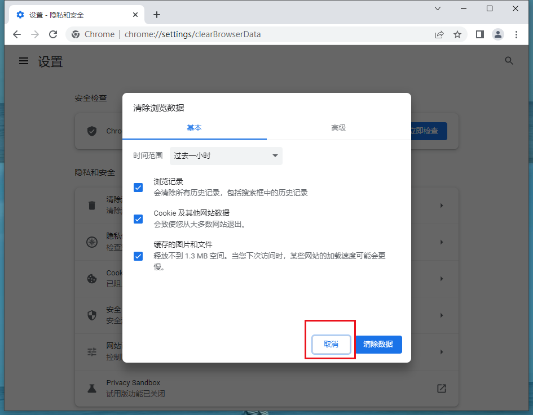This screenshot has width=533, height=415.
Task: Click the forward navigation arrow
Action: click(34, 34)
